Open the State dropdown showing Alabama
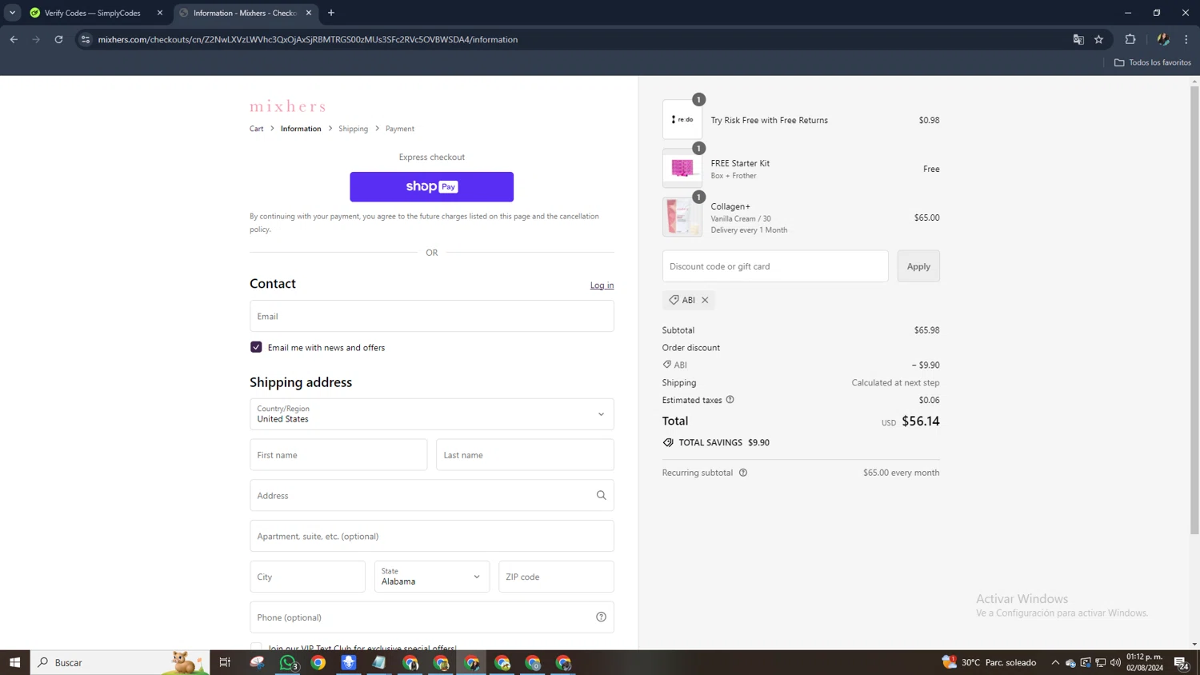 [x=431, y=577]
